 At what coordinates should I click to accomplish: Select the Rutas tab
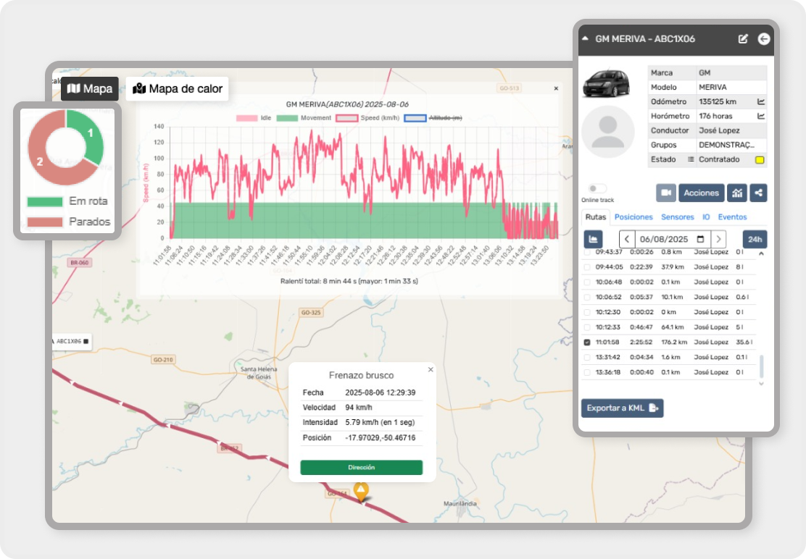pyautogui.click(x=596, y=217)
